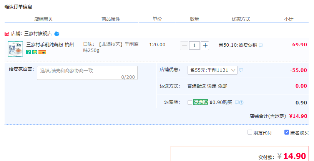Open the 三家村旗舰店 store link
The width and height of the screenshot is (314, 161).
[38, 34]
